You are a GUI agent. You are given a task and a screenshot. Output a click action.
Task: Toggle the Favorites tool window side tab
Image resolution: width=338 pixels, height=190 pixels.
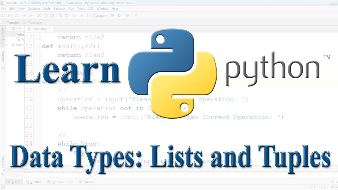tap(3, 166)
